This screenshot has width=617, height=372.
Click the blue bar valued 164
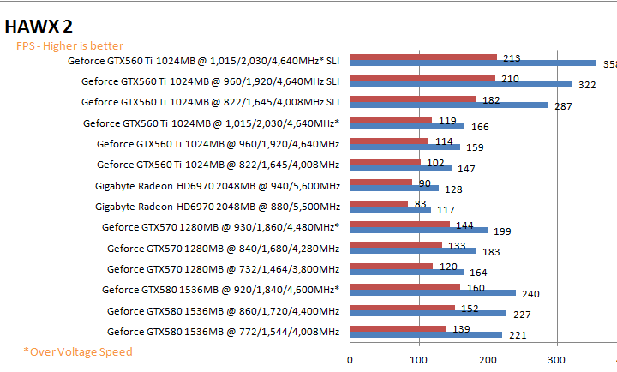coord(406,272)
